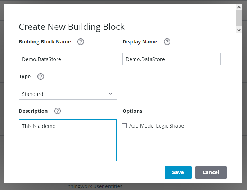The height and width of the screenshot is (190, 247).
Task: Click the chevron arrow in the Type selector
Action: pos(111,94)
